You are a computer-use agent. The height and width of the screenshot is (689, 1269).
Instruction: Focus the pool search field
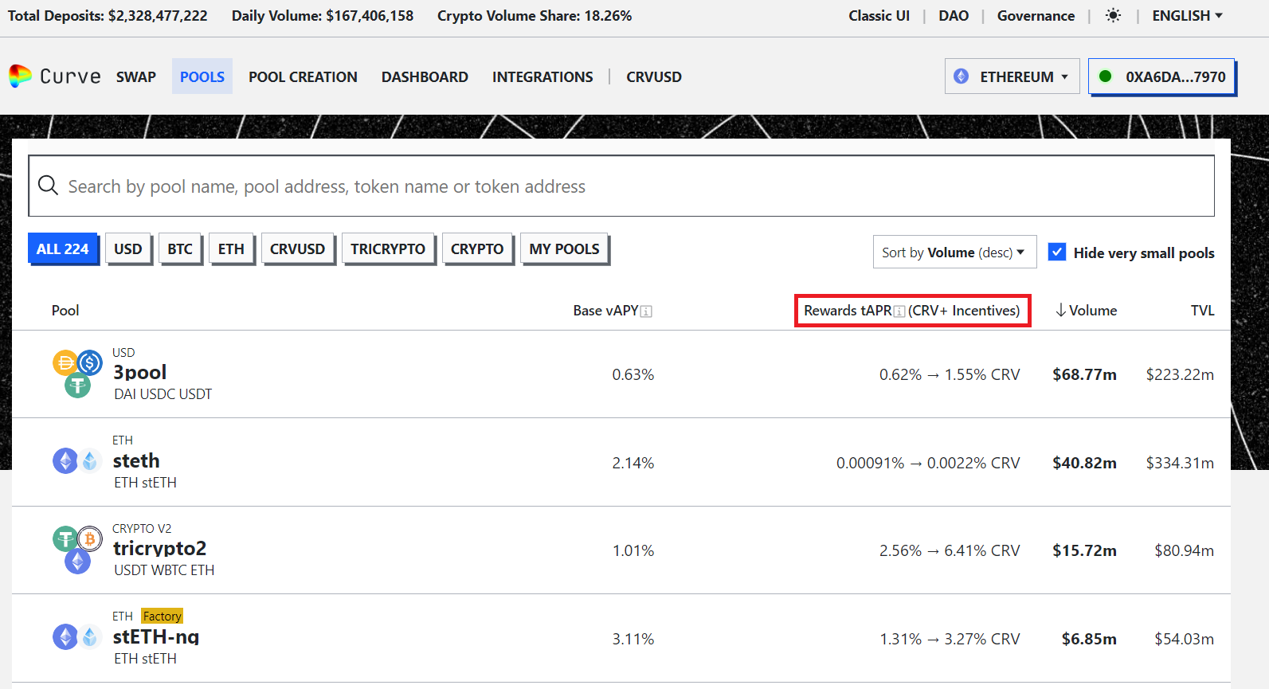(621, 186)
